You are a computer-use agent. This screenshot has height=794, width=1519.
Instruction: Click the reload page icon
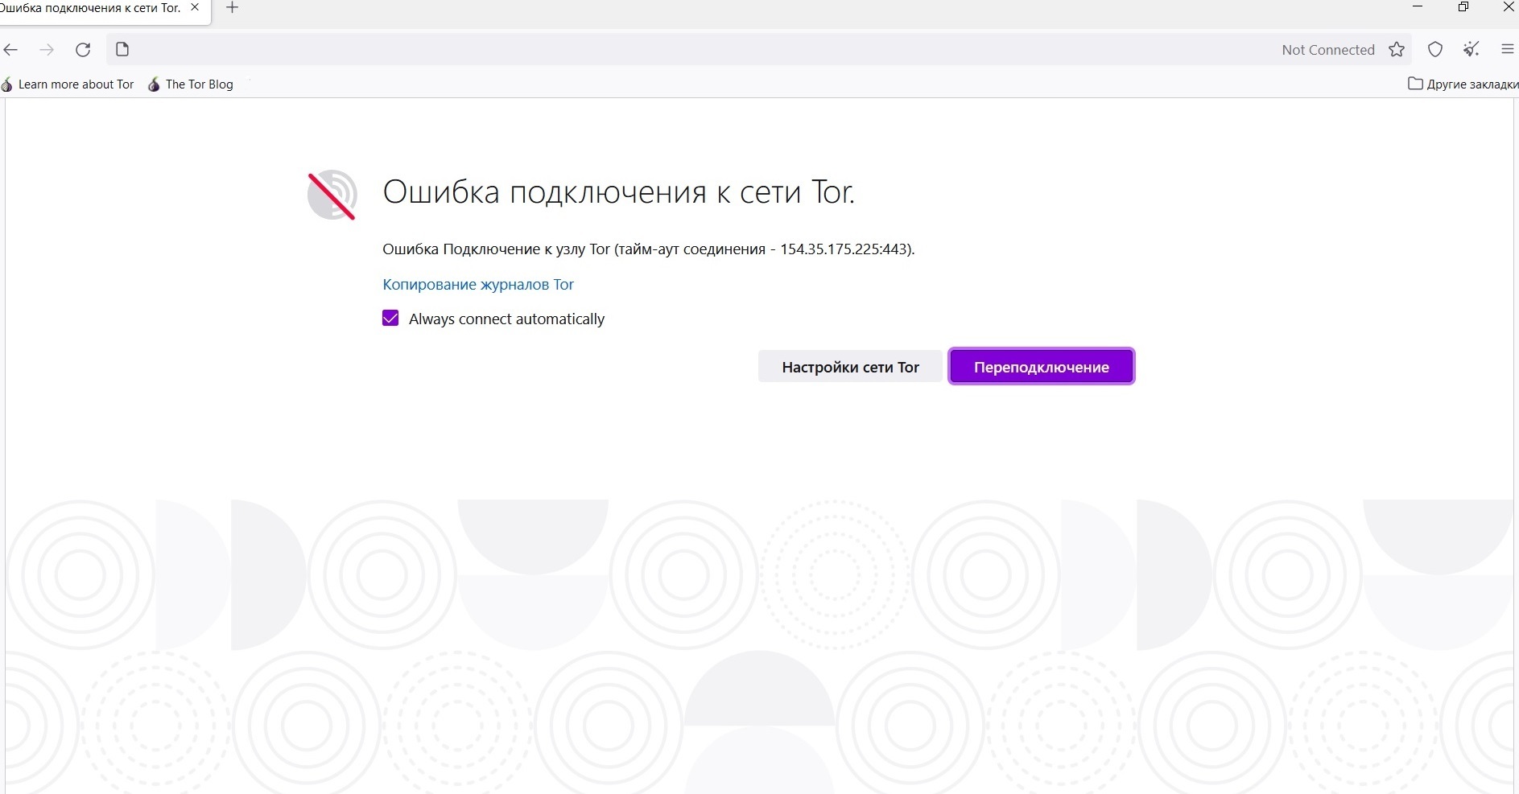pyautogui.click(x=83, y=49)
